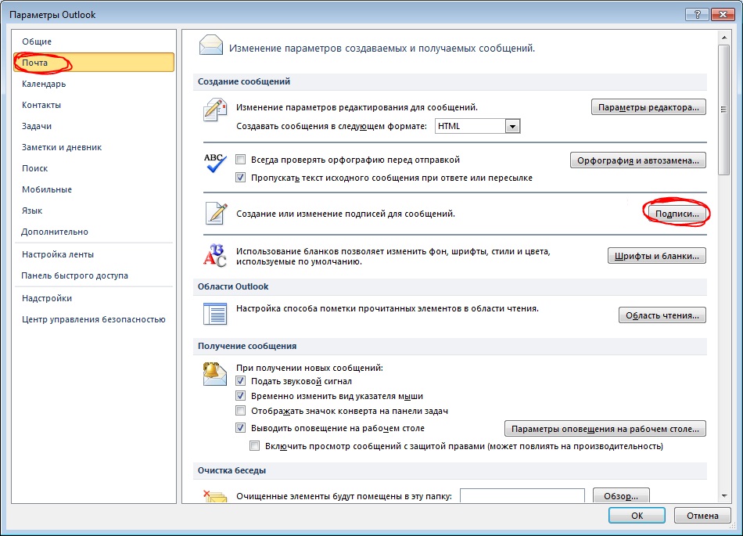Click the editor options paper-and-pencil icon
743x536 pixels.
coord(215,110)
